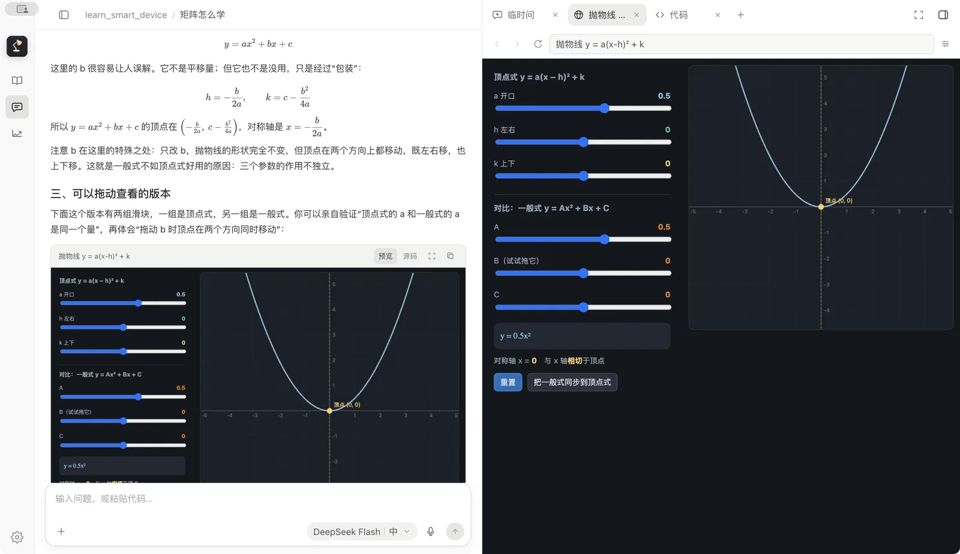Open learn_smart_device breadcrumb link

pyautogui.click(x=126, y=15)
